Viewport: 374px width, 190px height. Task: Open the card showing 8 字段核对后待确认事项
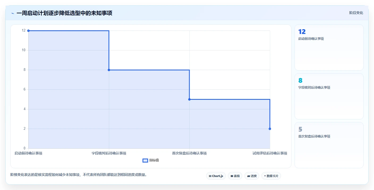[x=329, y=96]
